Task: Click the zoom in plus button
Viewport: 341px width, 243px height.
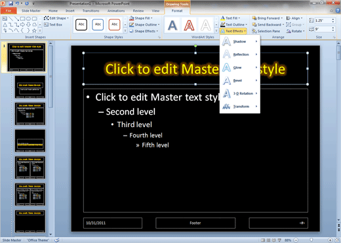Action: [330, 240]
